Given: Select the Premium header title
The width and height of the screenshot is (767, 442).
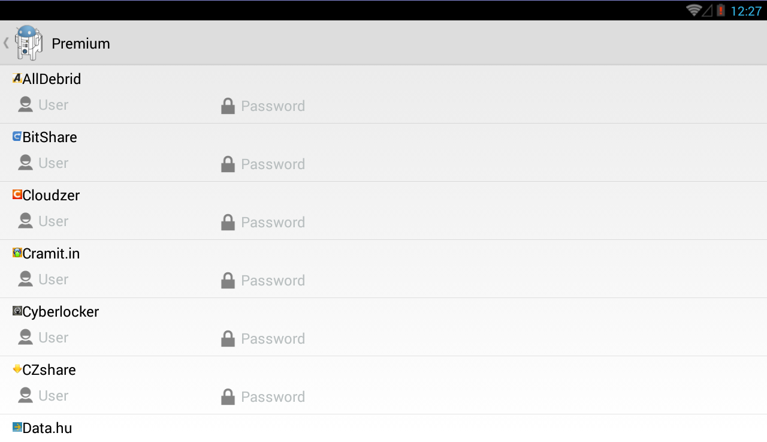Looking at the screenshot, I should click(80, 43).
